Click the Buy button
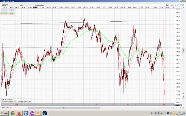Image resolution: width=186 pixels, height=116 pixels. 172,5
